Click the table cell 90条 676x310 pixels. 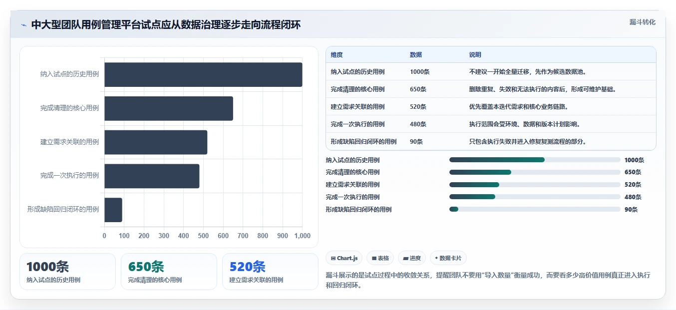point(416,142)
